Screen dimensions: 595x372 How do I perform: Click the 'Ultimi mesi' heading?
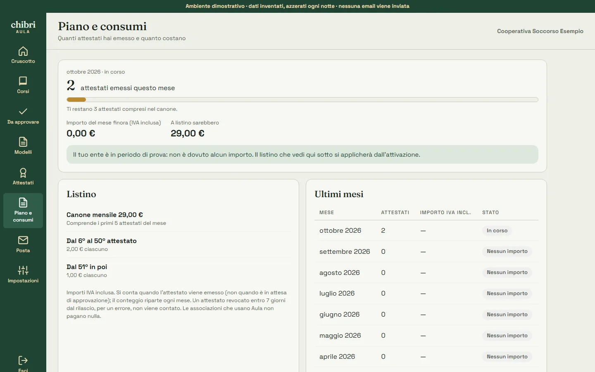pyautogui.click(x=339, y=194)
